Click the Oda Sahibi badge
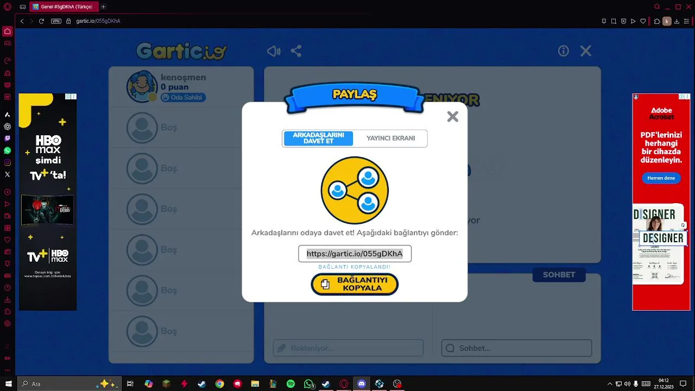 [183, 98]
